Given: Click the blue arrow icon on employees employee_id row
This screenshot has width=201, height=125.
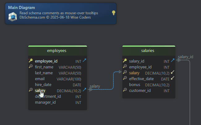Looking at the screenshot, I should point(84,60).
